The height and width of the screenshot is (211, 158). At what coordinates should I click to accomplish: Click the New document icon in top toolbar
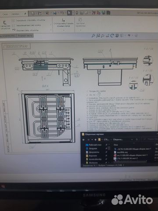(x=33, y=14)
